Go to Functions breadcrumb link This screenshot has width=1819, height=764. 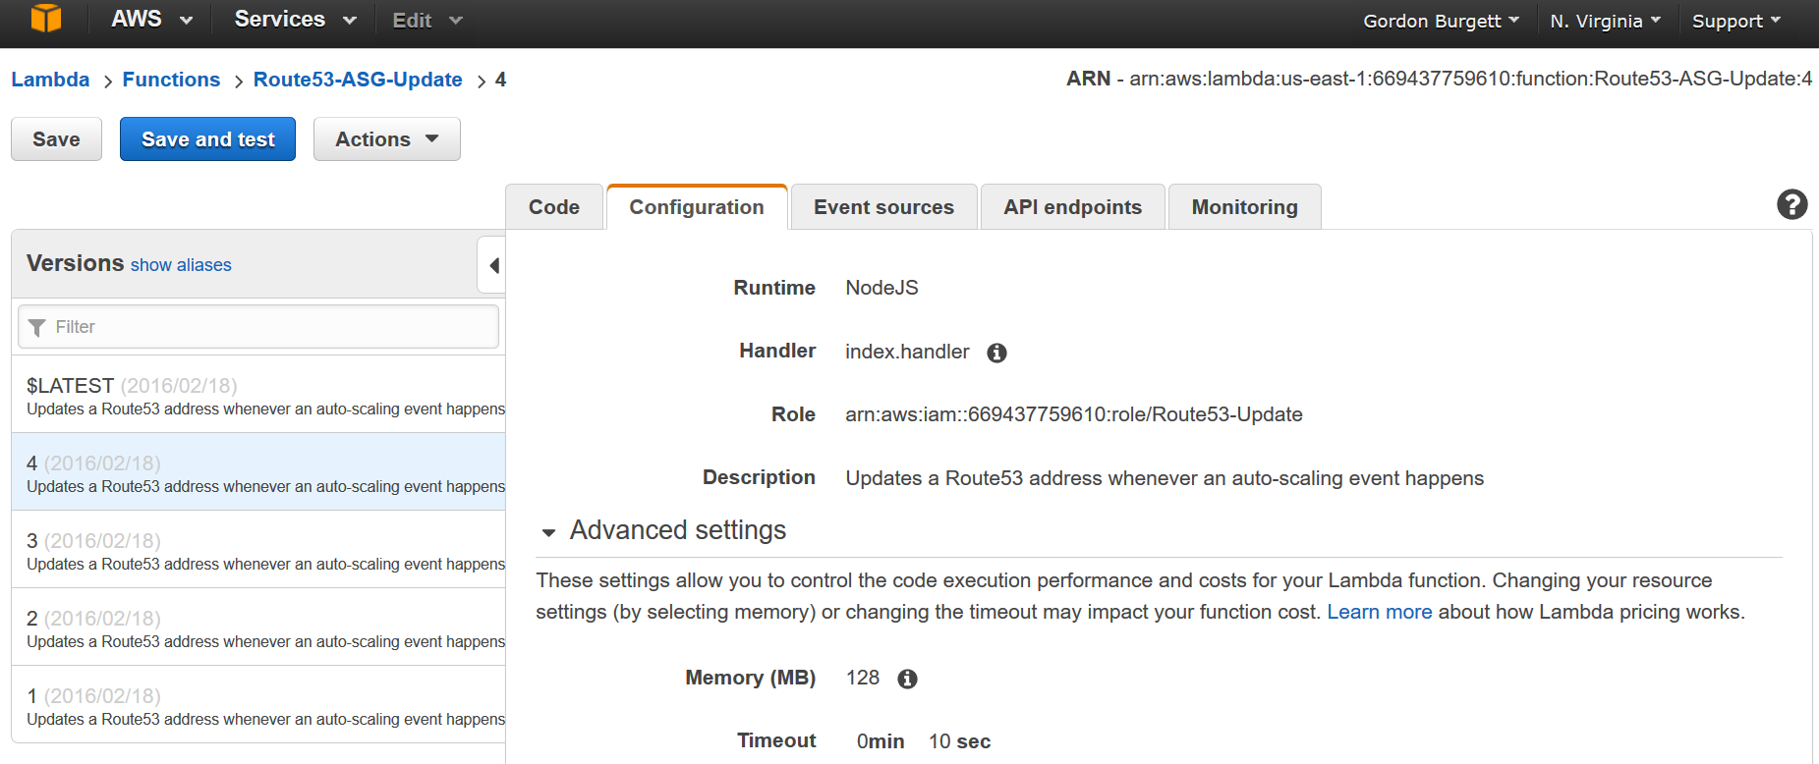click(x=171, y=80)
